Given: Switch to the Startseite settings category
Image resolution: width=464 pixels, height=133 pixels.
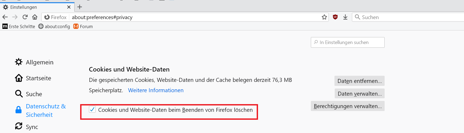Looking at the screenshot, I should 33,78.
